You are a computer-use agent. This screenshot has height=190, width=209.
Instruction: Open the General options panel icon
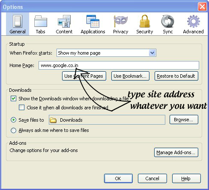pos(18,24)
